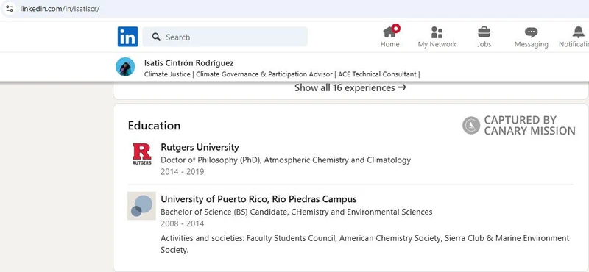Click the browser site info icon

tap(10, 9)
